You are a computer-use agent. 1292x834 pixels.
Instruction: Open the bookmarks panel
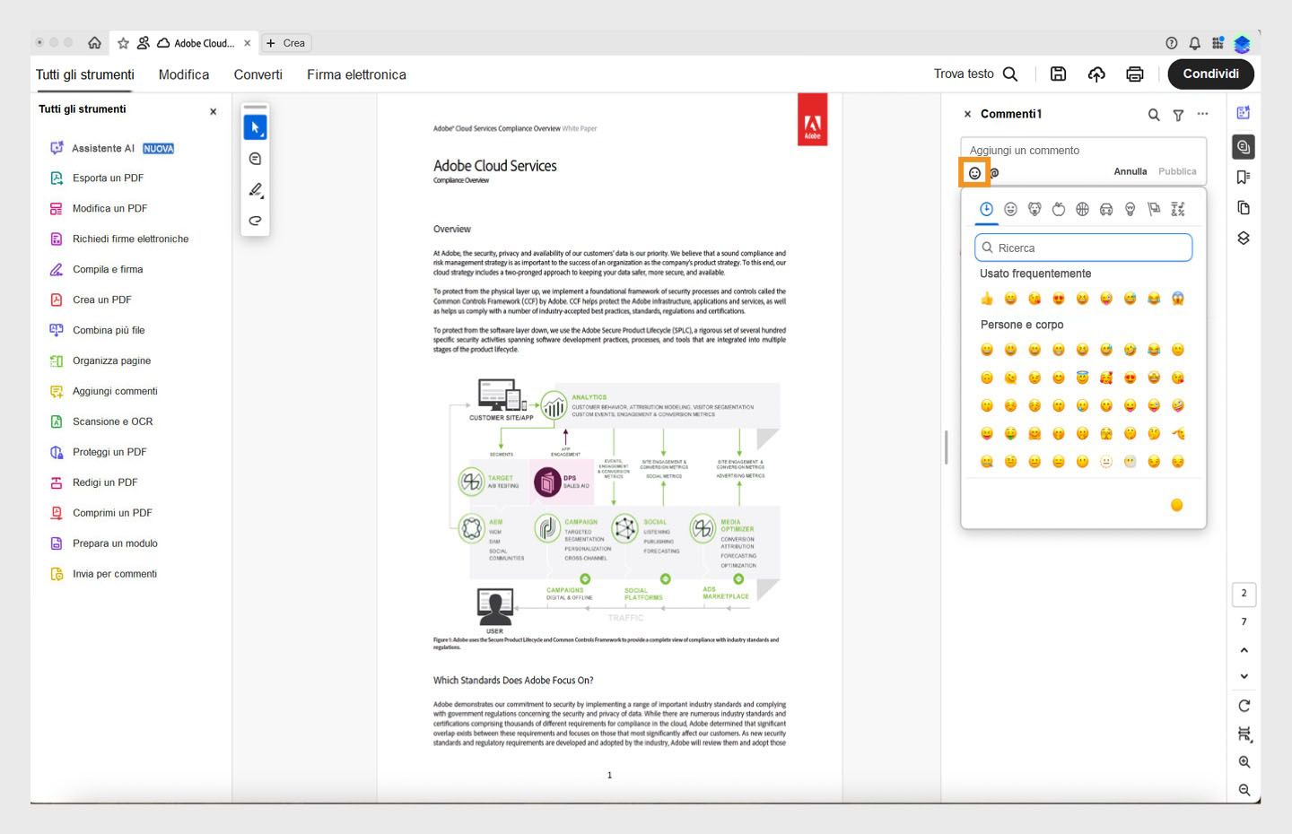tap(1244, 178)
